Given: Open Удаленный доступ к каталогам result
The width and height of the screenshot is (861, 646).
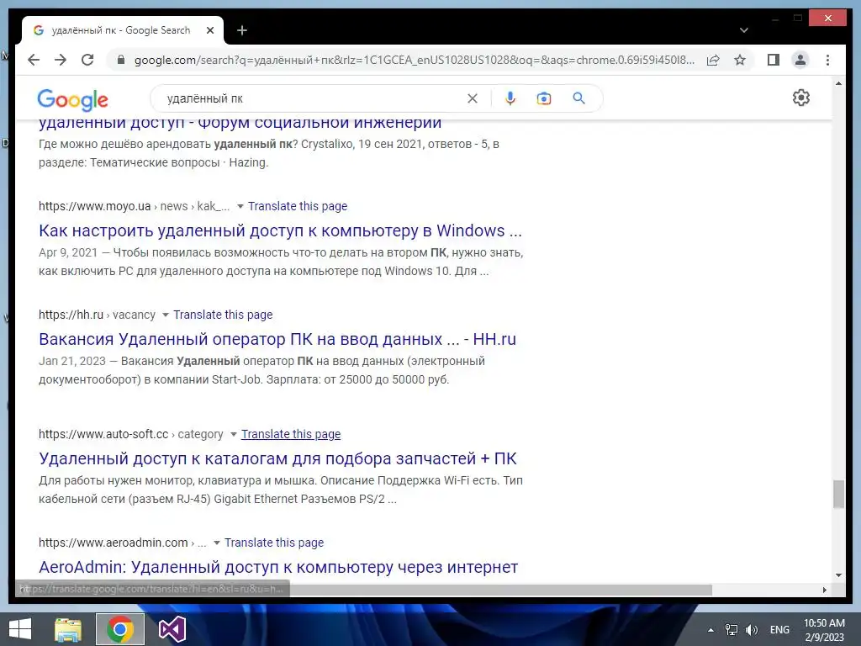Looking at the screenshot, I should pos(277,458).
